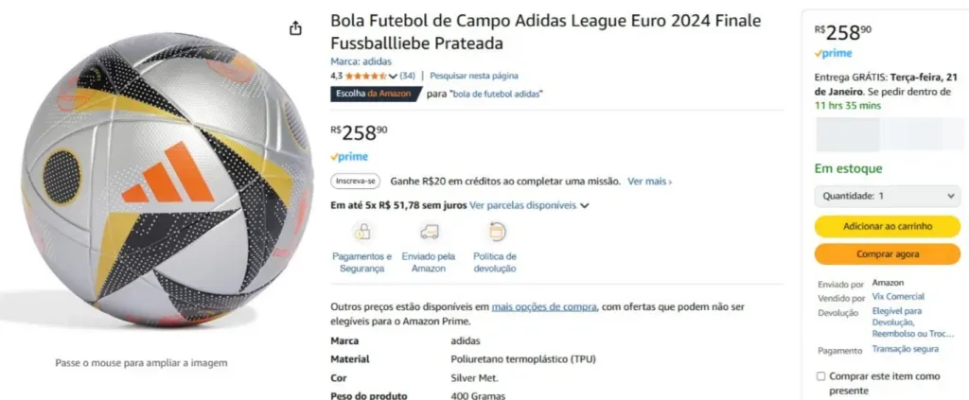Check the Comprar este item como presente box
Viewport: 969px width, 400px height.
tap(820, 376)
